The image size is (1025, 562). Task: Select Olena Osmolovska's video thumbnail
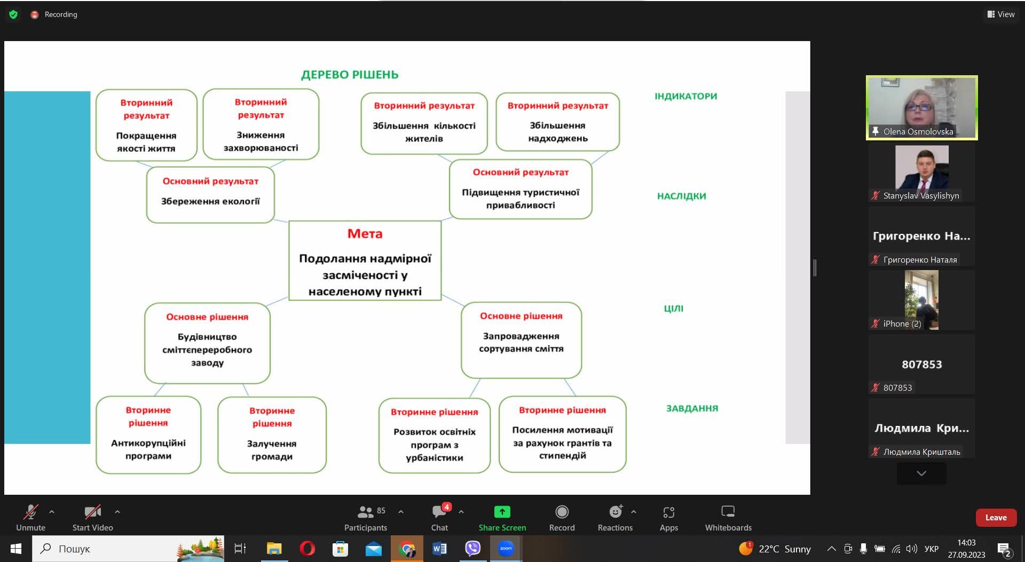click(921, 108)
